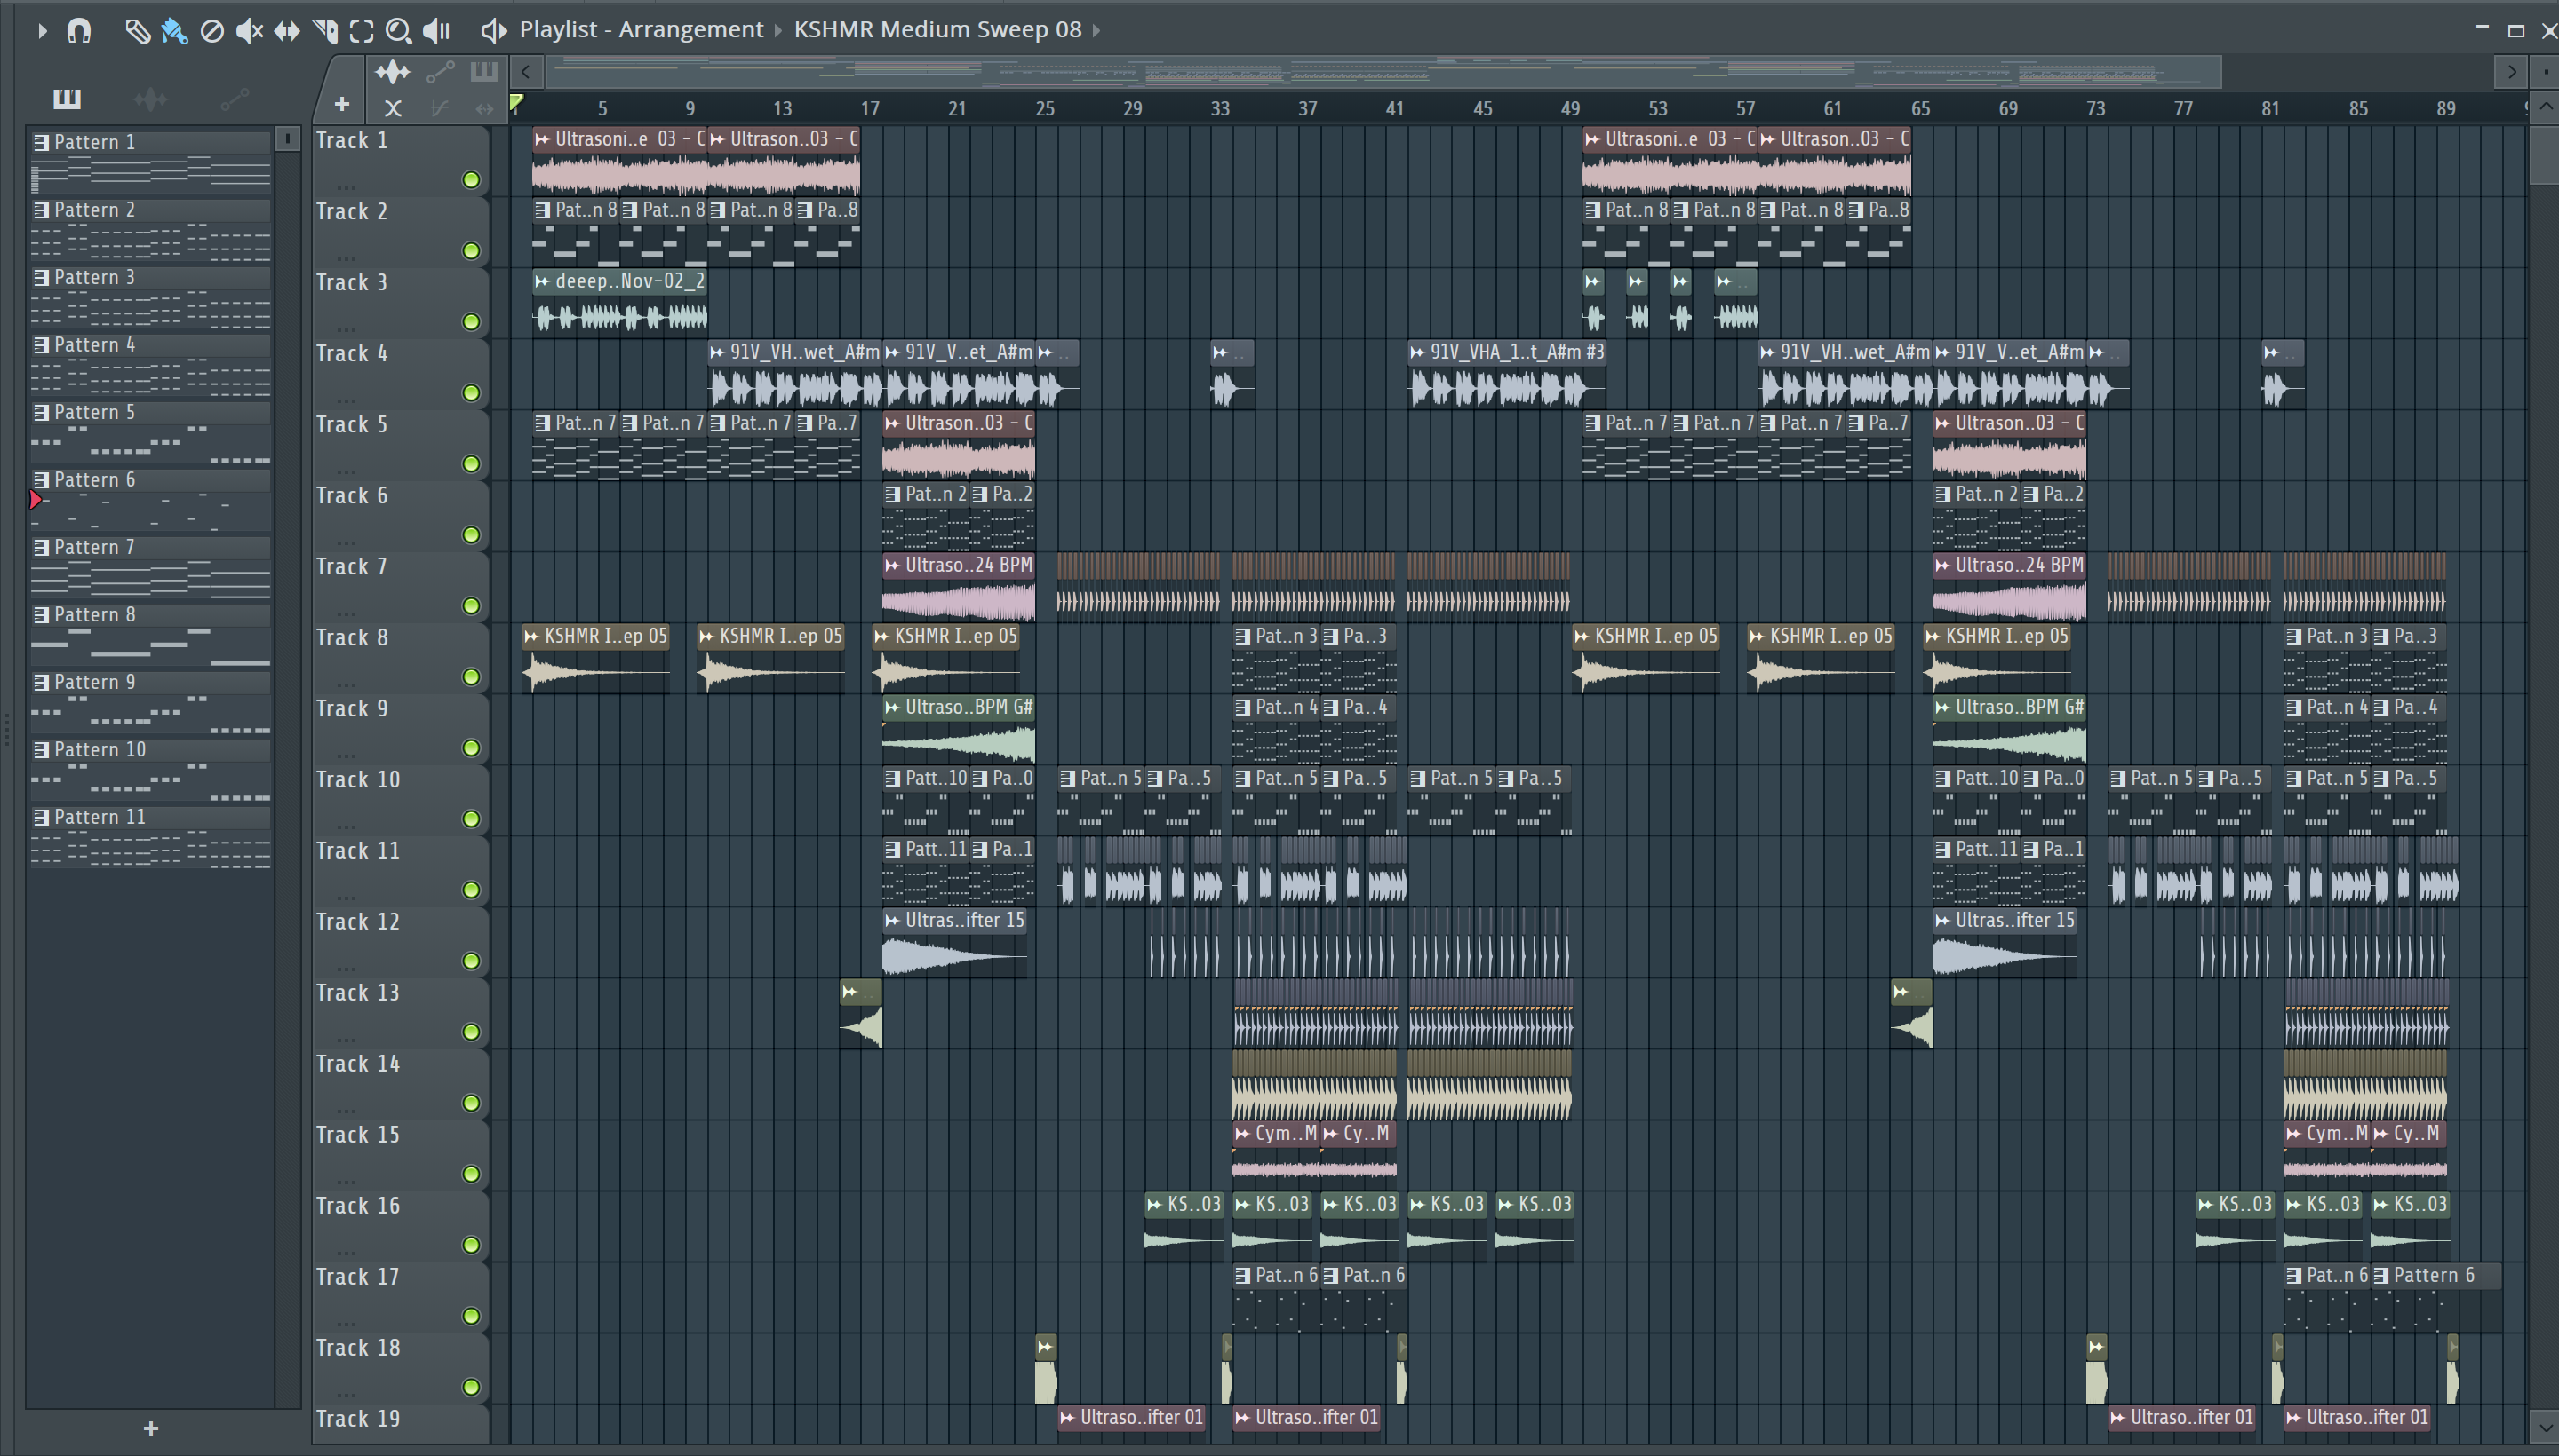This screenshot has height=1456, width=2559.
Task: Click the green start marker at bar 1
Action: pyautogui.click(x=516, y=102)
